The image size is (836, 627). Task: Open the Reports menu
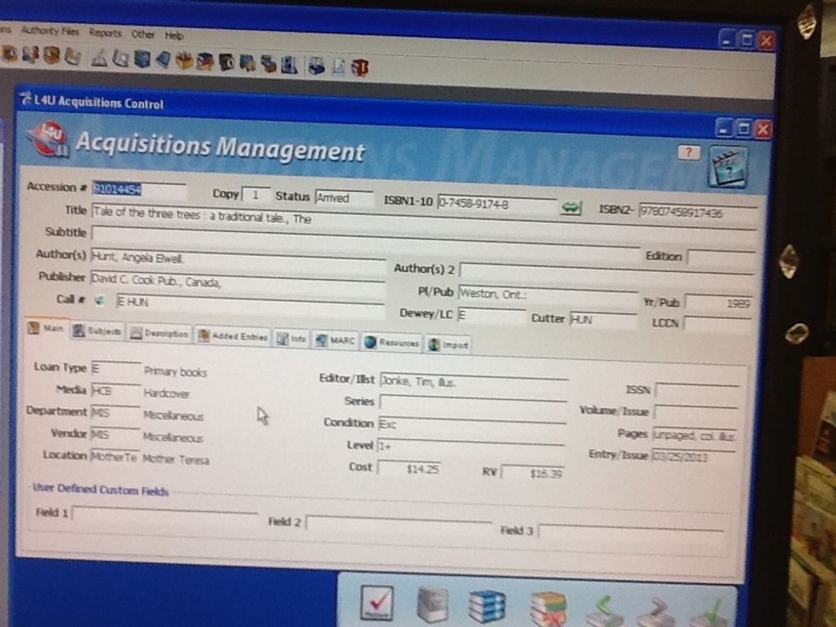(x=105, y=33)
